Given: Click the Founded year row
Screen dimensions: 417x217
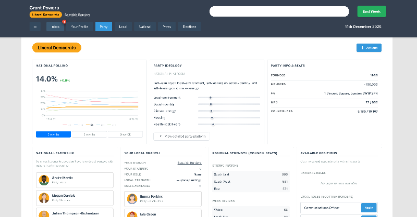Looking at the screenshot, I should coord(324,75).
